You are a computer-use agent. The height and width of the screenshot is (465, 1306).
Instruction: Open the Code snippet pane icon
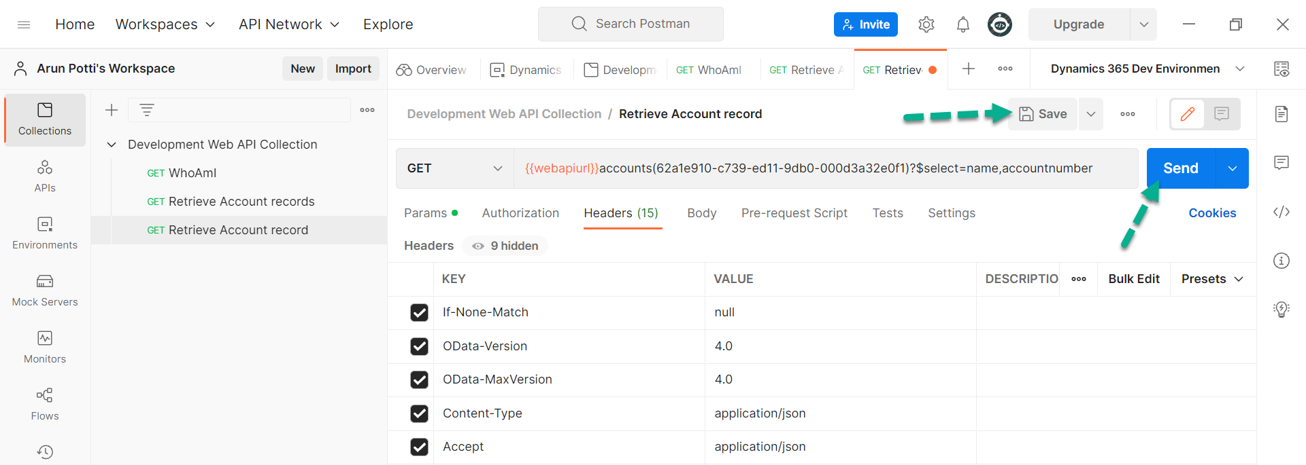point(1282,212)
